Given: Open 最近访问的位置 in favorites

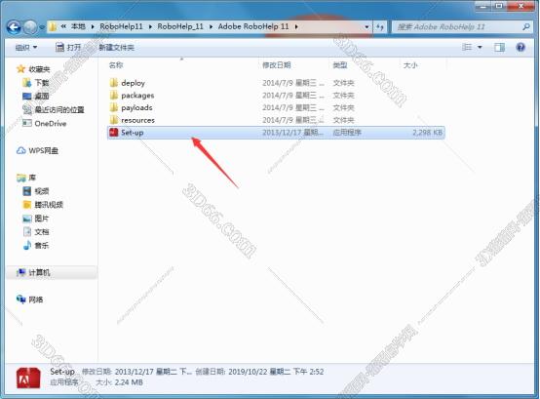Looking at the screenshot, I should point(59,109).
